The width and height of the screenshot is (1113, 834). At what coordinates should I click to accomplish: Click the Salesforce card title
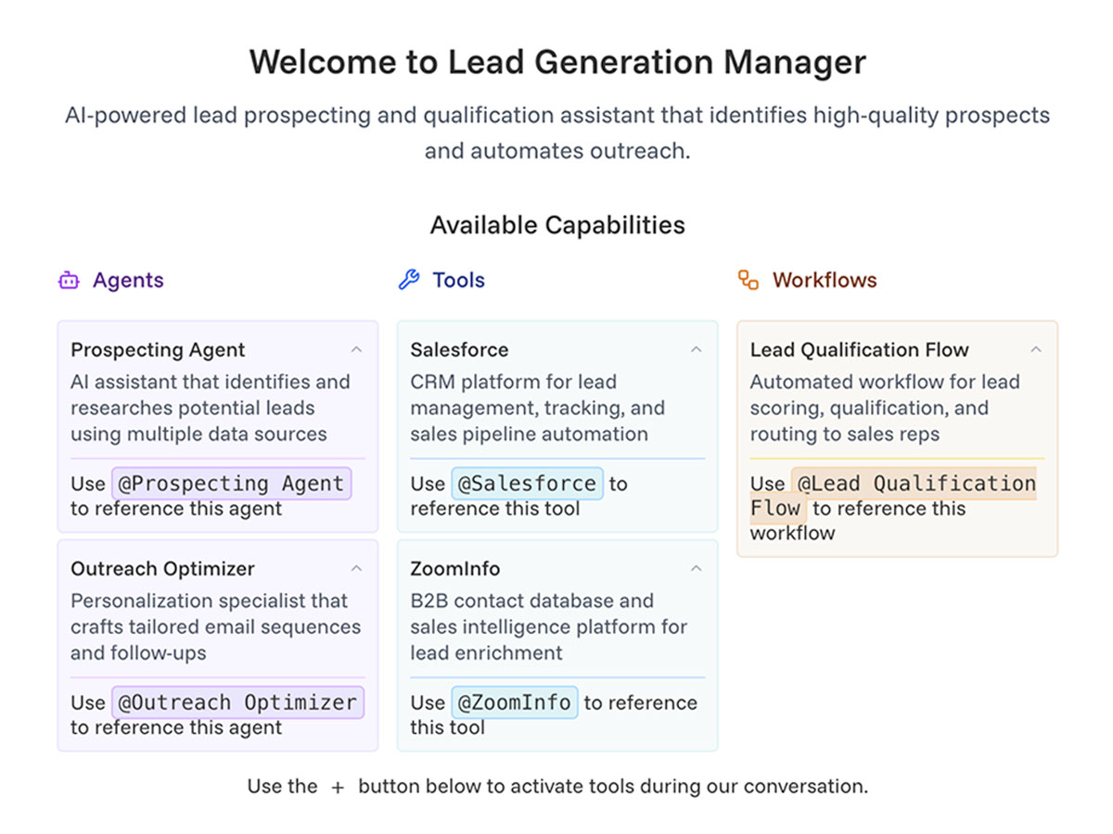[459, 350]
